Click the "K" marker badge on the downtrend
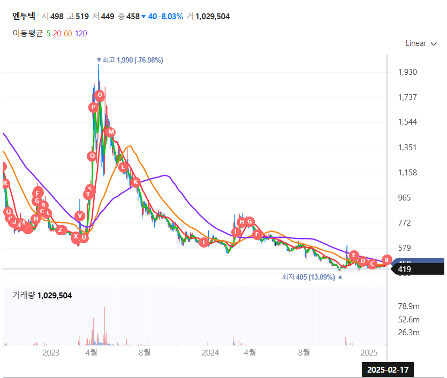Image resolution: width=447 pixels, height=378 pixels. 135,182
